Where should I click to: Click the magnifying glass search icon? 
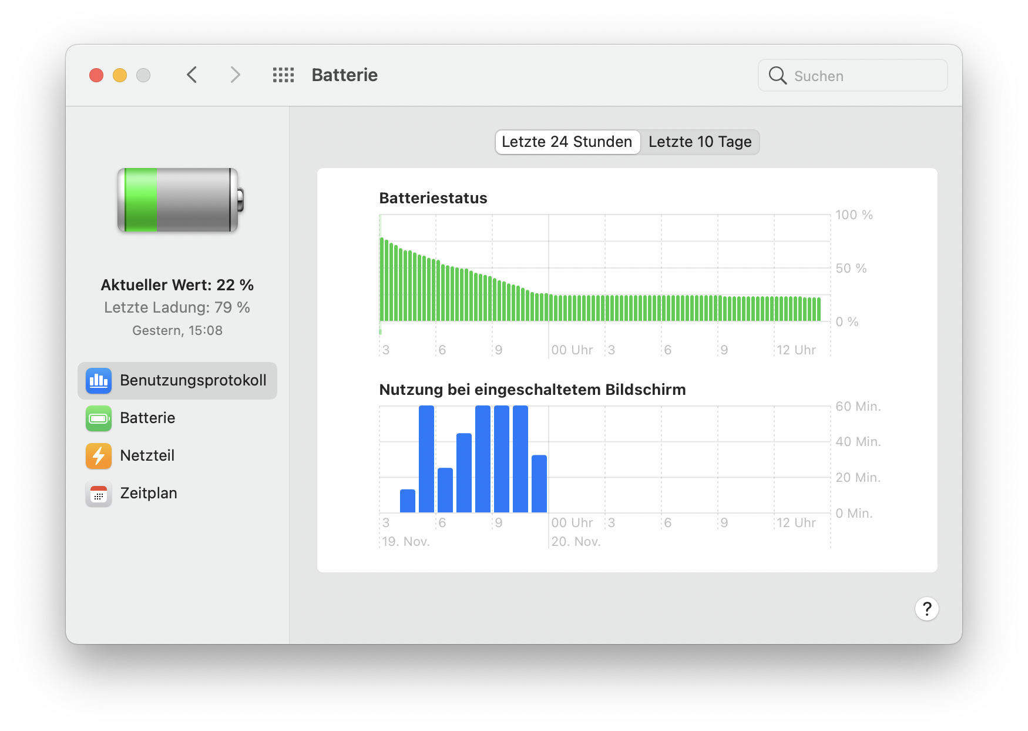click(777, 75)
